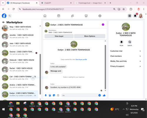Choose a GIF icon
Image resolution: width=147 pixels, height=118 pixels.
[58, 95]
